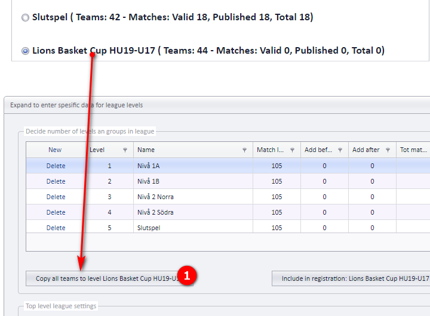Delete the Nivå 2 Södra level row
The height and width of the screenshot is (316, 430).
coord(56,212)
